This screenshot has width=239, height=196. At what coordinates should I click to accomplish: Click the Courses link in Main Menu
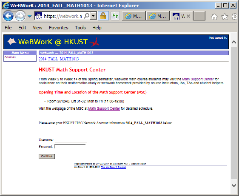pyautogui.click(x=10, y=57)
